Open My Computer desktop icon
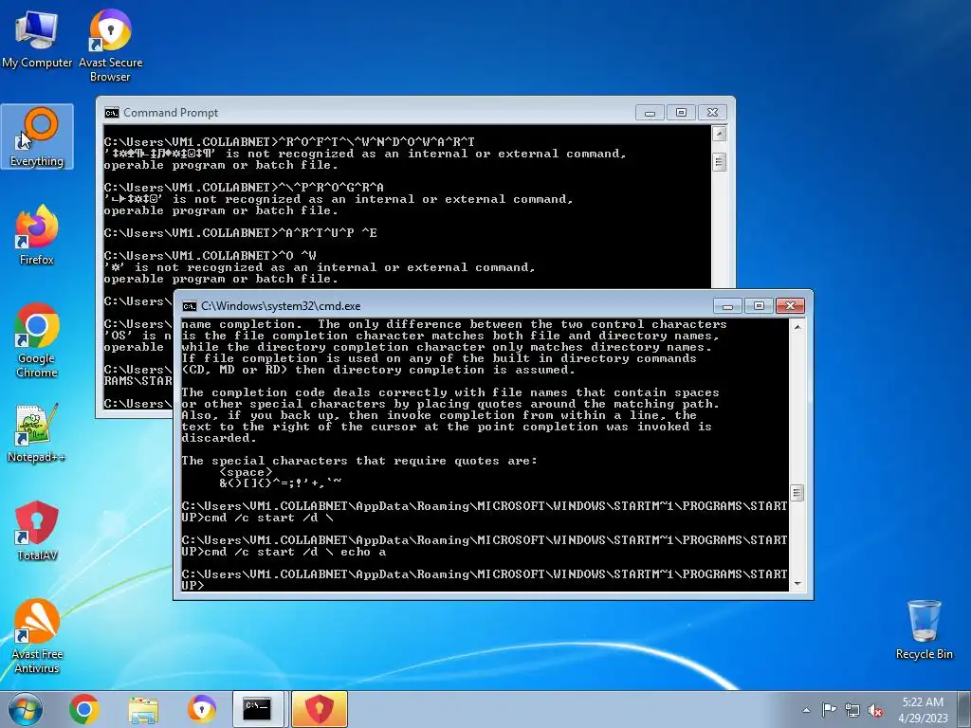The width and height of the screenshot is (971, 728). [37, 38]
